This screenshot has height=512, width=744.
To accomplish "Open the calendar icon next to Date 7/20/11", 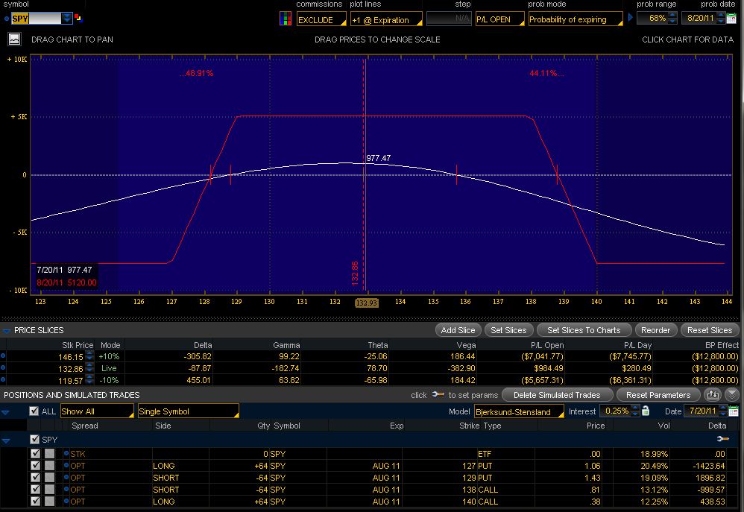I will (733, 411).
